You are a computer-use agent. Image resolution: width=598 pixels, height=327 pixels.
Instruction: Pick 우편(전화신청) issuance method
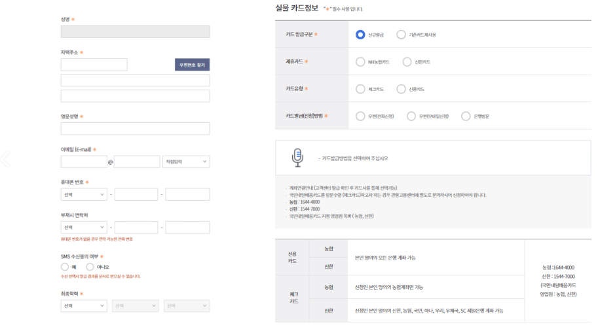tap(360, 116)
